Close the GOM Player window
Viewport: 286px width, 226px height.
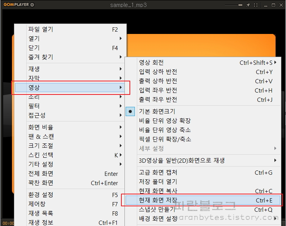click(x=281, y=5)
